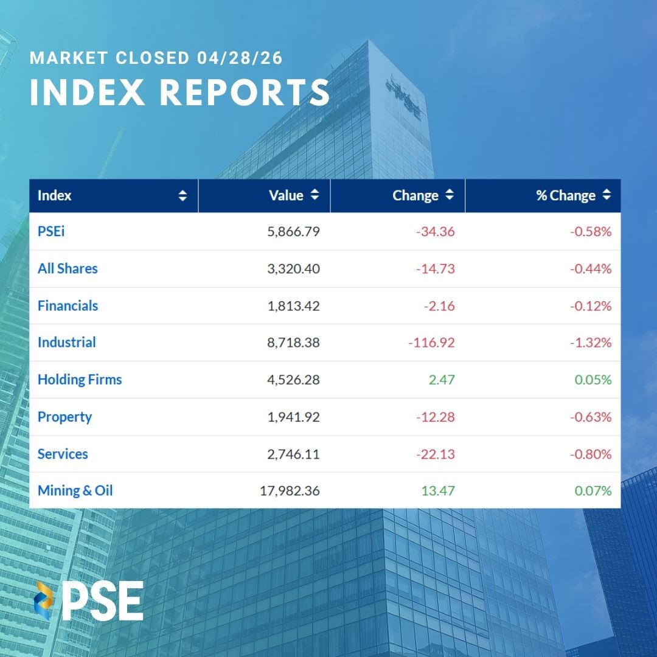Viewport: 657px width, 657px height.
Task: Select the Financials index link
Action: tap(68, 305)
